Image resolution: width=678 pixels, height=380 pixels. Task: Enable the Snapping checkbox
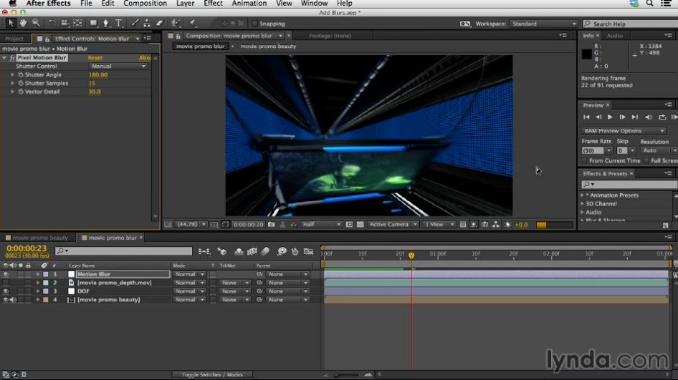click(x=254, y=24)
